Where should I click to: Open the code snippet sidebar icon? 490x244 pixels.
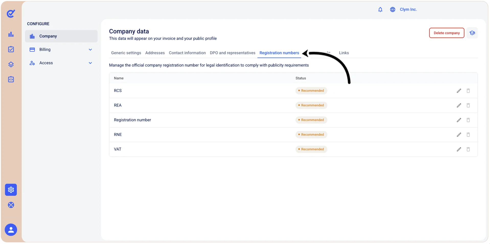[x=11, y=79]
